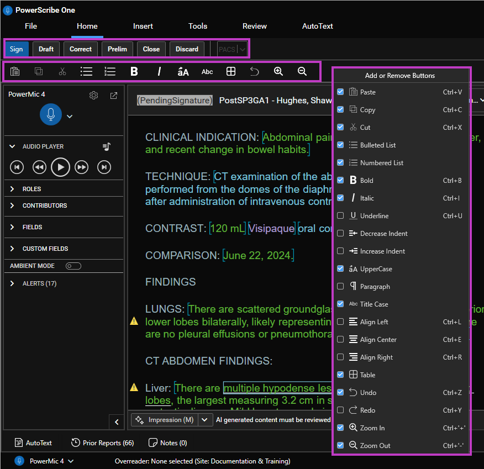Click the warning icon beside LUNGS findings
The width and height of the screenshot is (484, 469).
134,321
